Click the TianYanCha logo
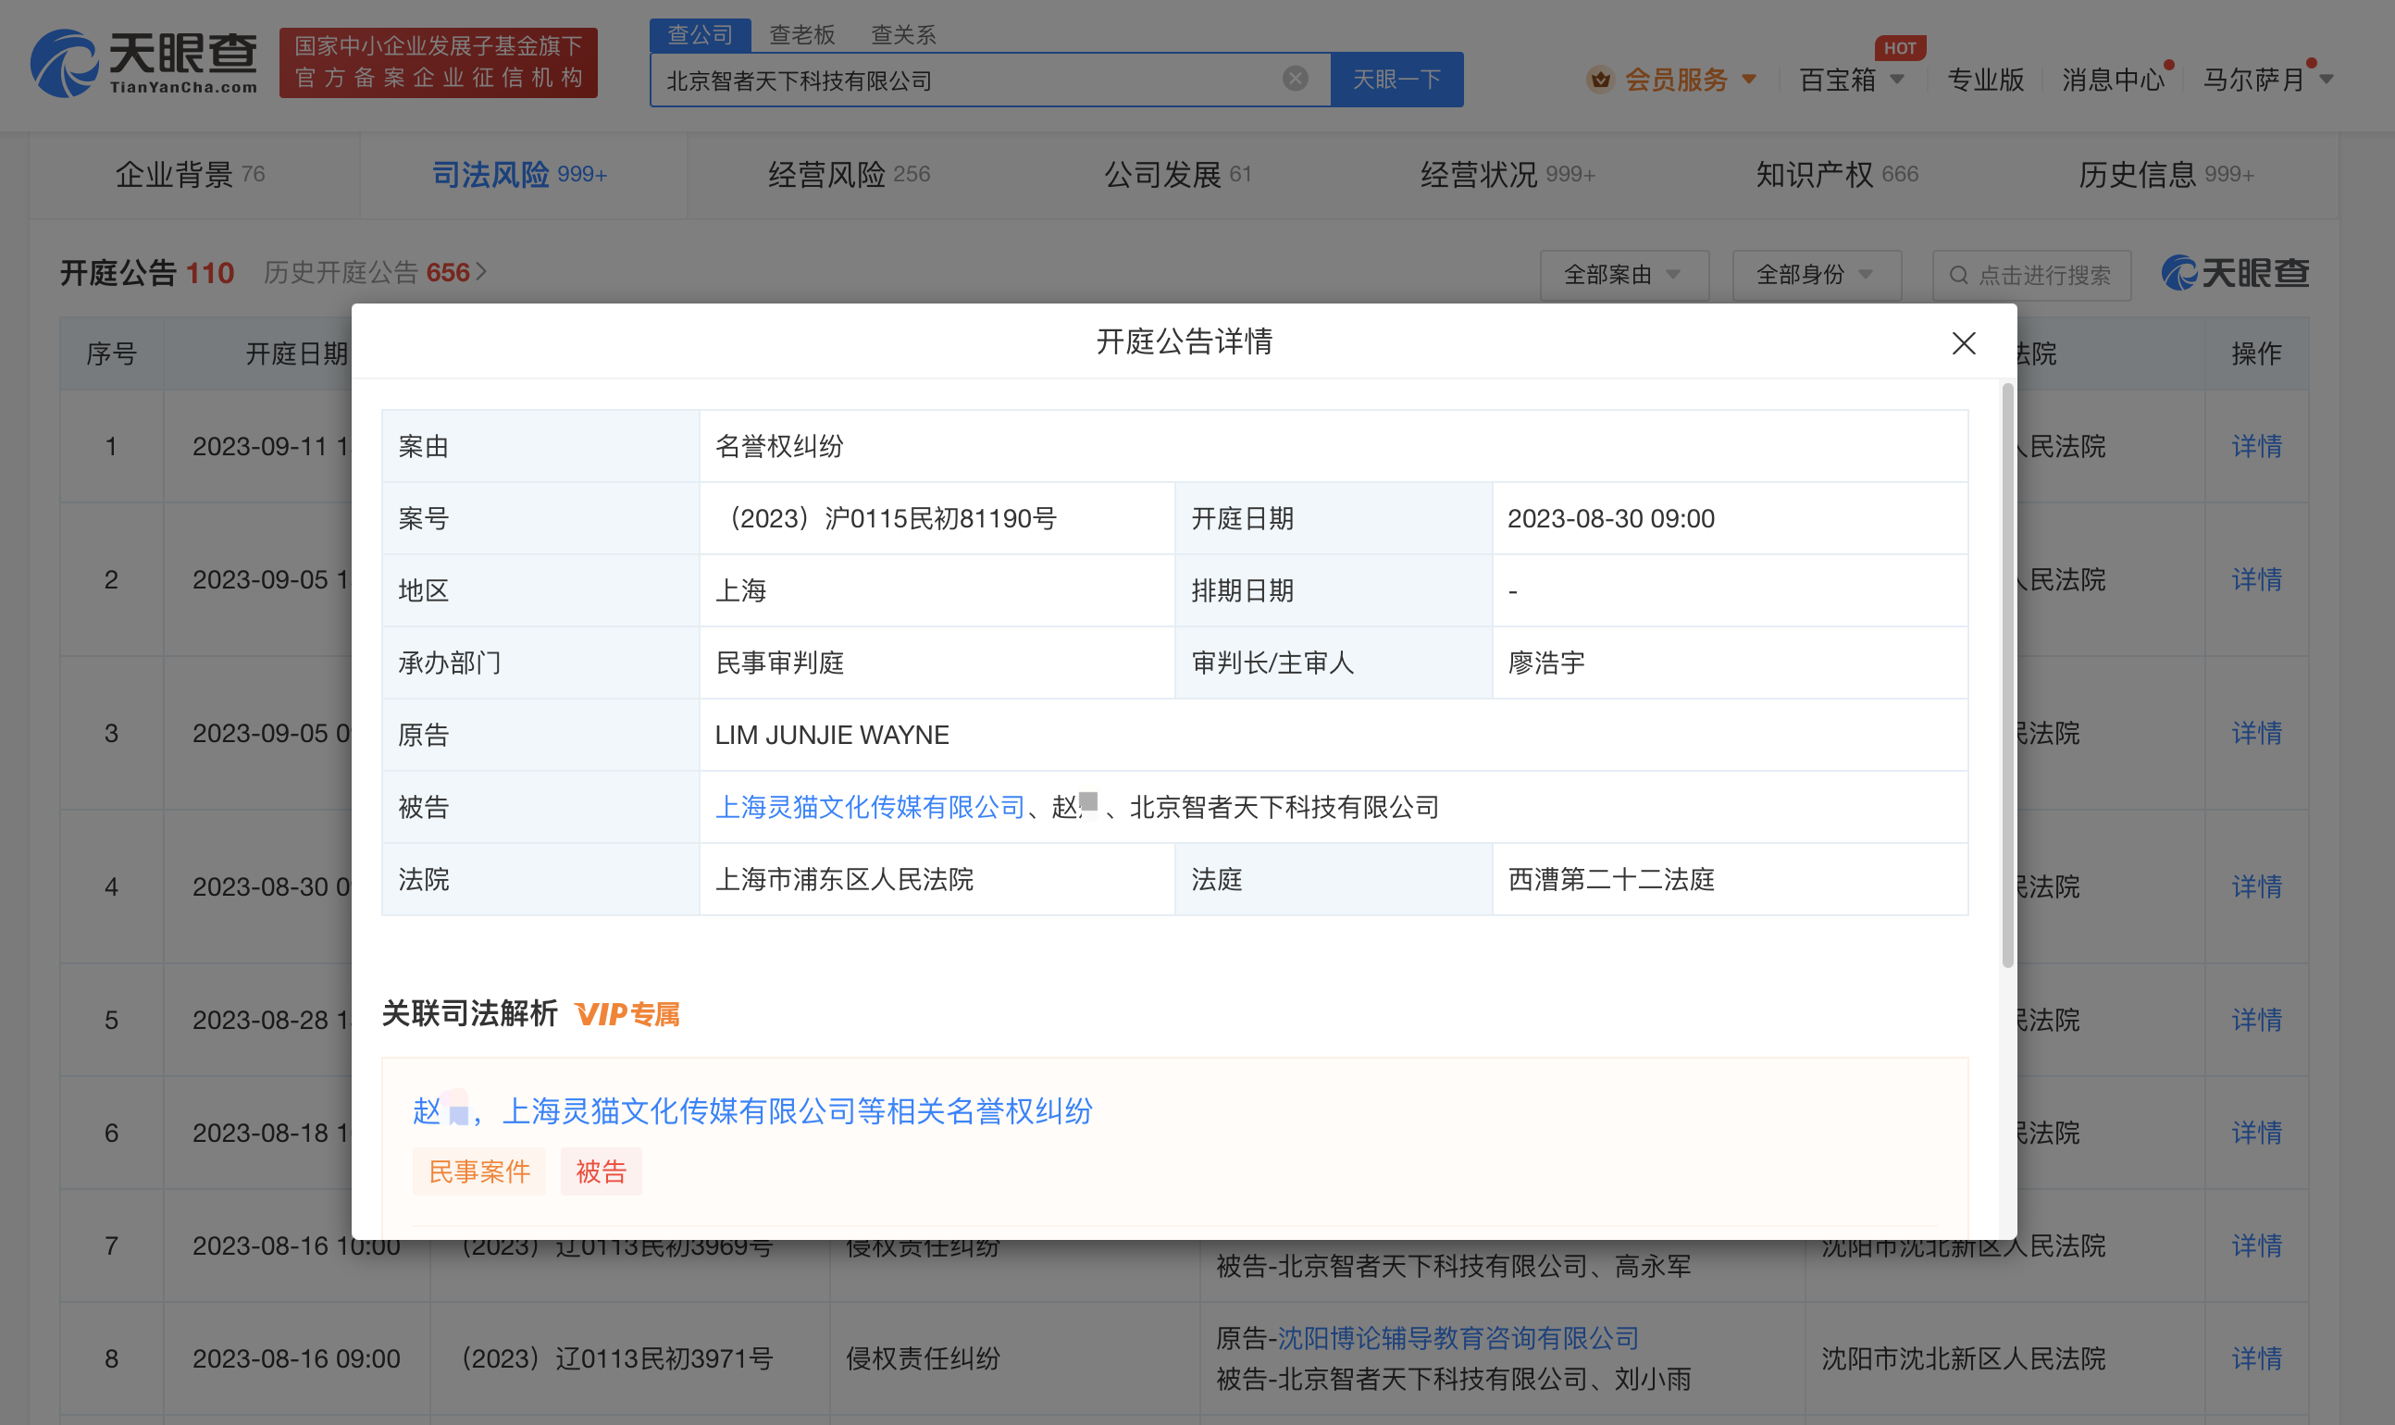Image resolution: width=2395 pixels, height=1425 pixels. click(144, 62)
